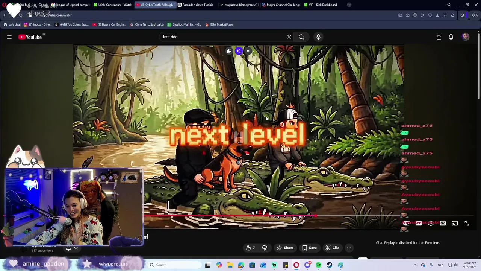Click the purple AI sparkle icon above player
The image size is (481, 271).
[239, 51]
